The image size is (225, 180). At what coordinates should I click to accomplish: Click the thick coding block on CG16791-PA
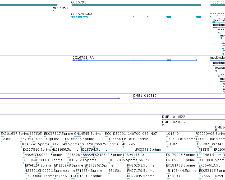pyautogui.click(x=169, y=60)
